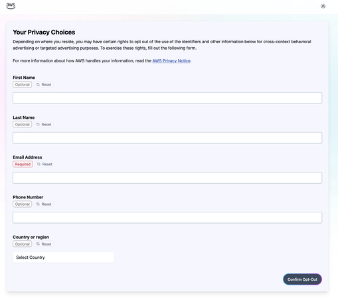Focus the Phone Number input field
The width and height of the screenshot is (338, 300).
(x=167, y=218)
